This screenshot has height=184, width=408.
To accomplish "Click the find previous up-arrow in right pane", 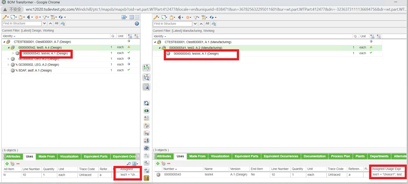I will click(200, 23).
